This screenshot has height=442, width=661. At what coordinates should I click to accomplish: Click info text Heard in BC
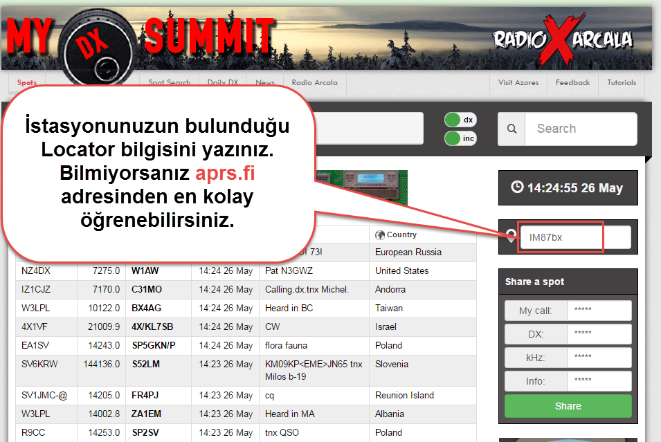[289, 308]
